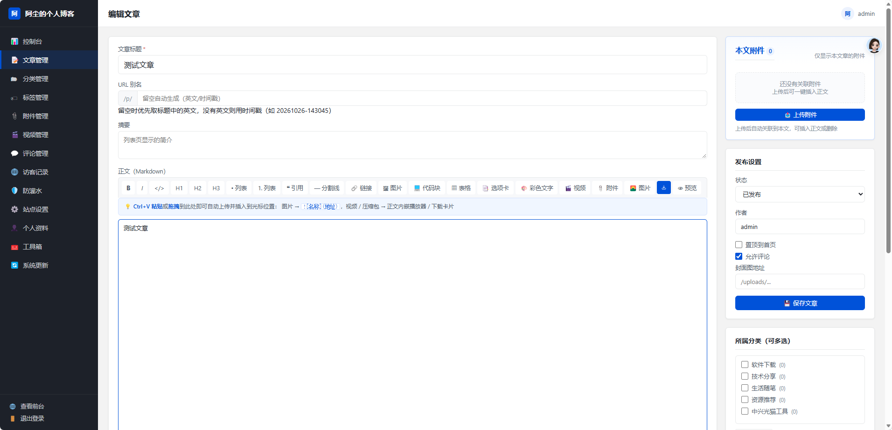Open 评论管理 in the sidebar
892x430 pixels.
click(49, 153)
